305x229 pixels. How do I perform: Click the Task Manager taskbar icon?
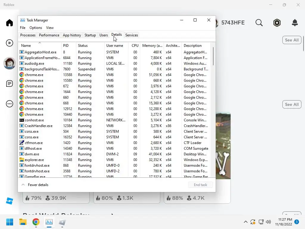(49, 222)
